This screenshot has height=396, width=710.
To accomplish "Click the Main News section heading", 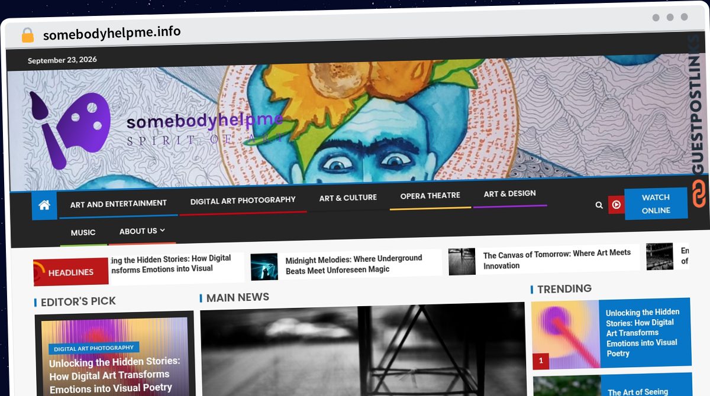I will tap(238, 298).
